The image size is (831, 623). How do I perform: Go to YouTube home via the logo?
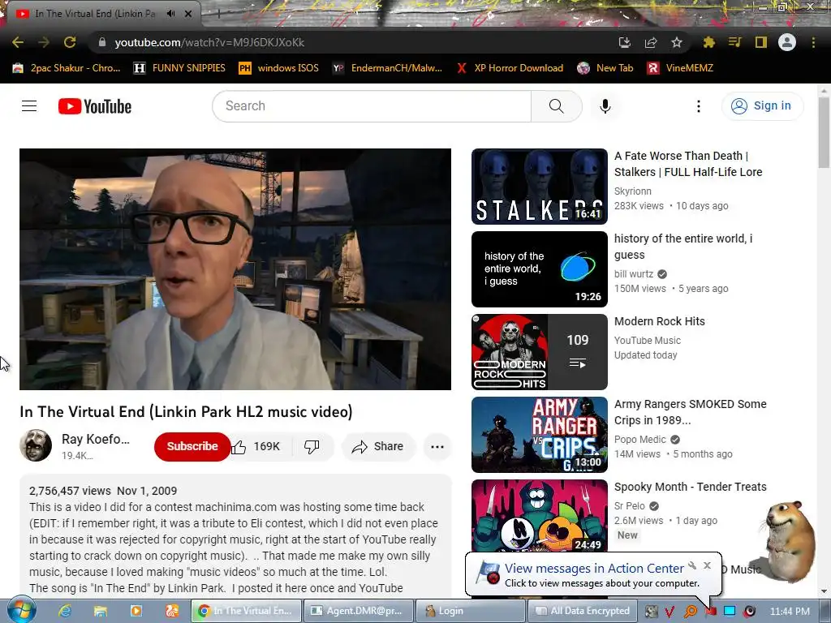95,106
